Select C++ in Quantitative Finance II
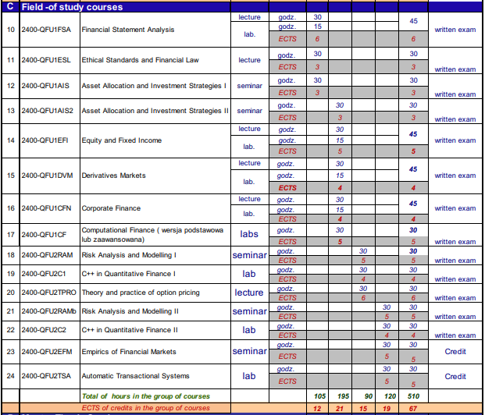 click(x=130, y=330)
